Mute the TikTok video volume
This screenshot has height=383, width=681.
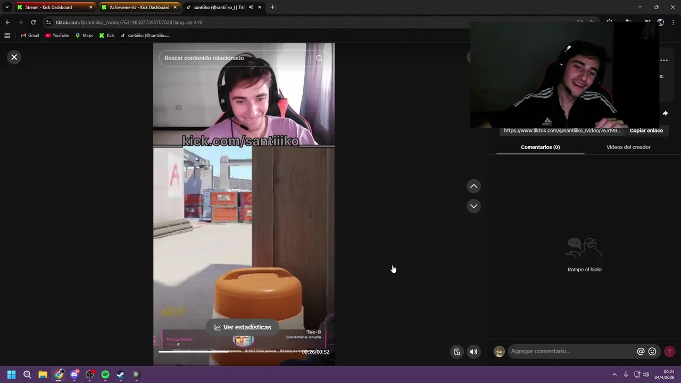click(474, 352)
